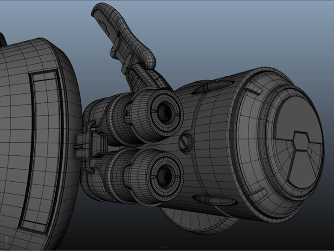Select the hexagon-marked end cap of the cylinder
The height and width of the screenshot is (251, 334).
(x=298, y=143)
